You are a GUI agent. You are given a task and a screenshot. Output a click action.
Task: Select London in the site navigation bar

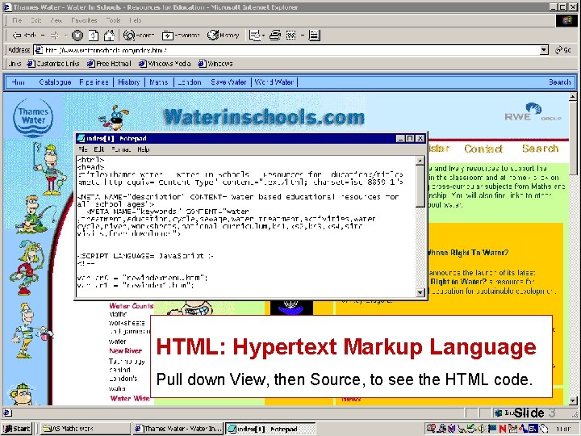click(x=190, y=82)
